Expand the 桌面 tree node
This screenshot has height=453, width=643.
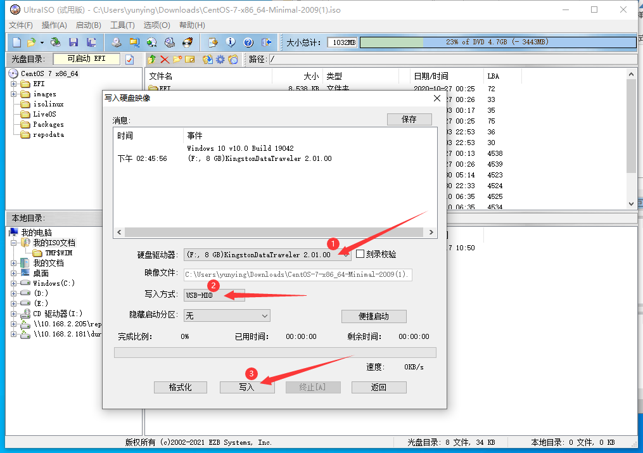(x=13, y=273)
